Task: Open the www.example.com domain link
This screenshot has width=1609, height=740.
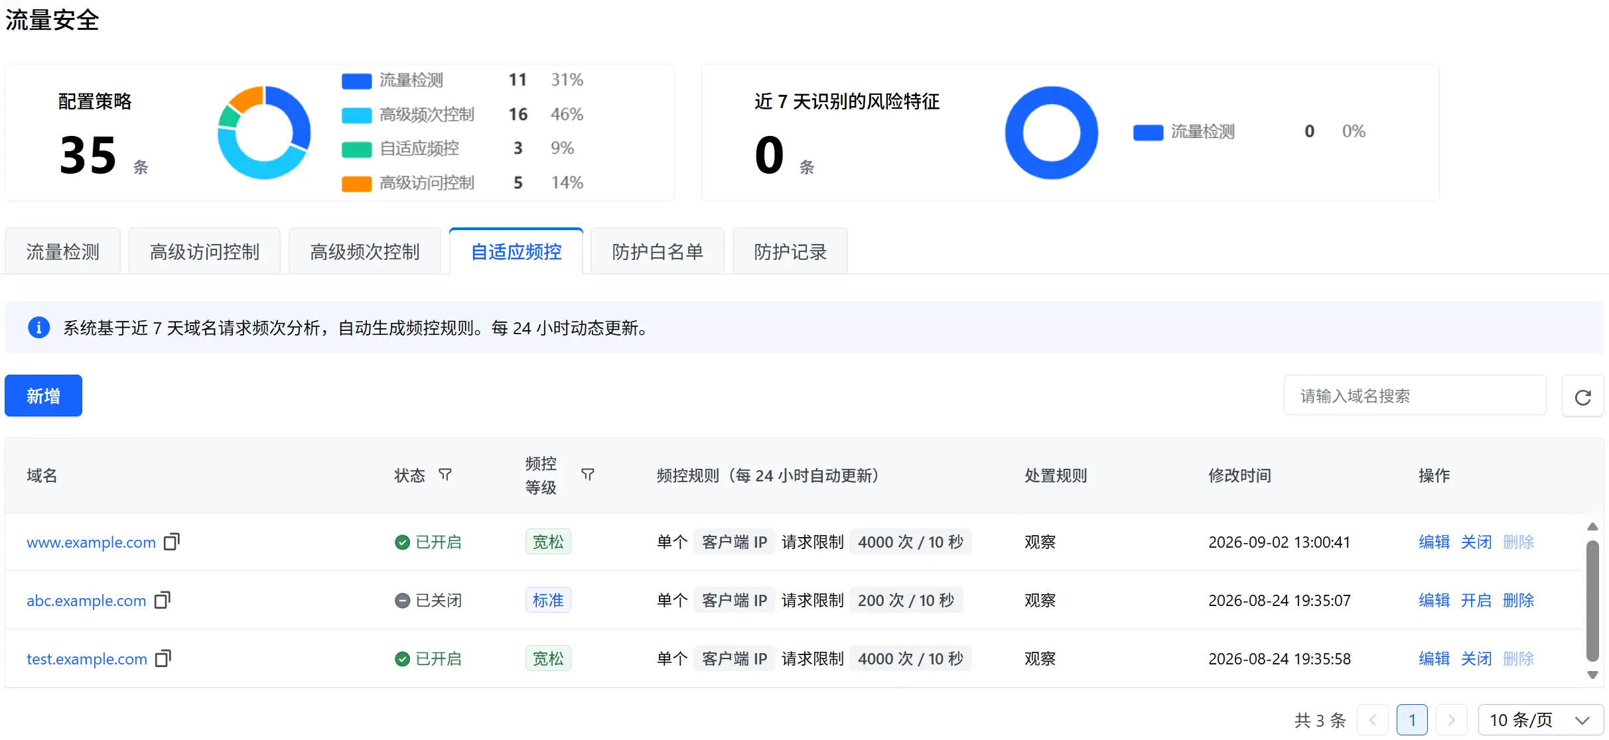Action: 91,542
